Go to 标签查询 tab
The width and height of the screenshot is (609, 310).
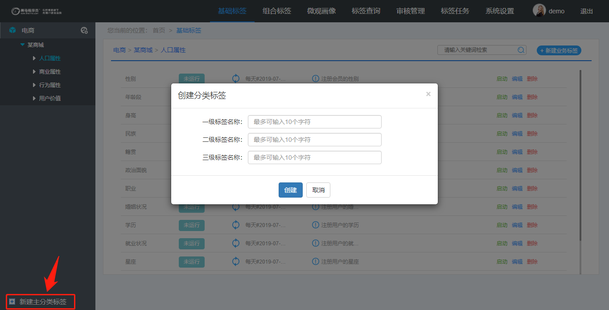[x=366, y=11]
